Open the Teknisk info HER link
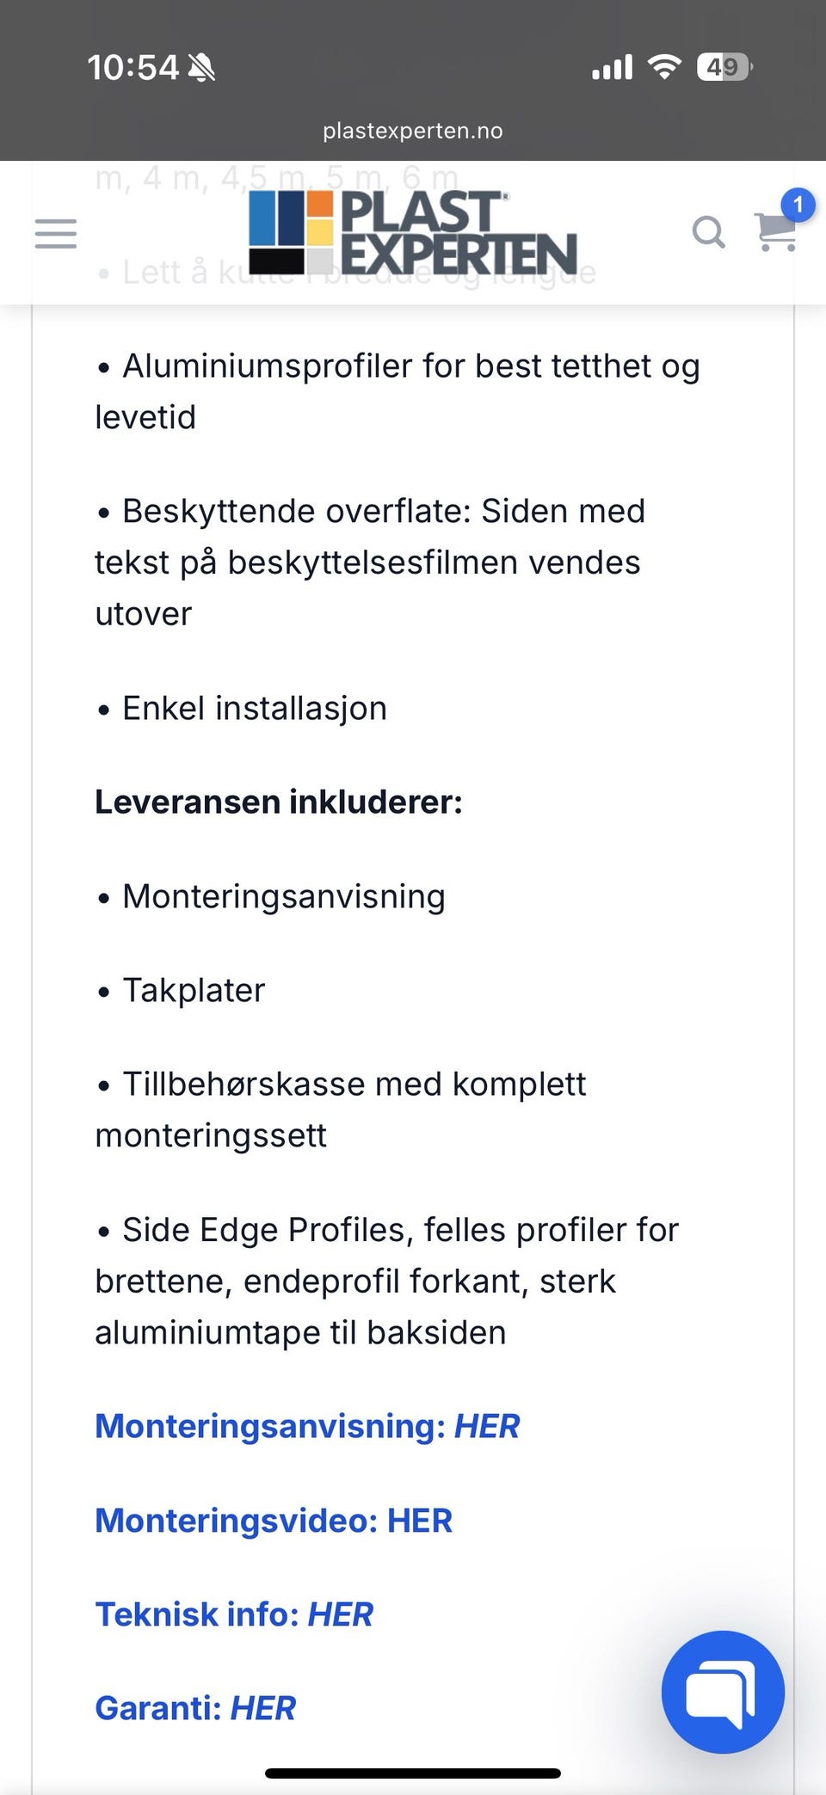Screen dimensions: 826x1795 pyautogui.click(x=234, y=1614)
